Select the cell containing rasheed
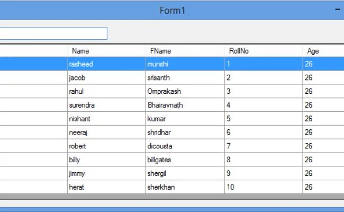Image resolution: width=344 pixels, height=212 pixels. click(x=106, y=64)
